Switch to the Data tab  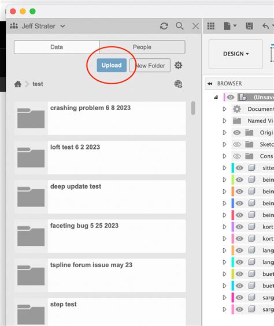(57, 47)
